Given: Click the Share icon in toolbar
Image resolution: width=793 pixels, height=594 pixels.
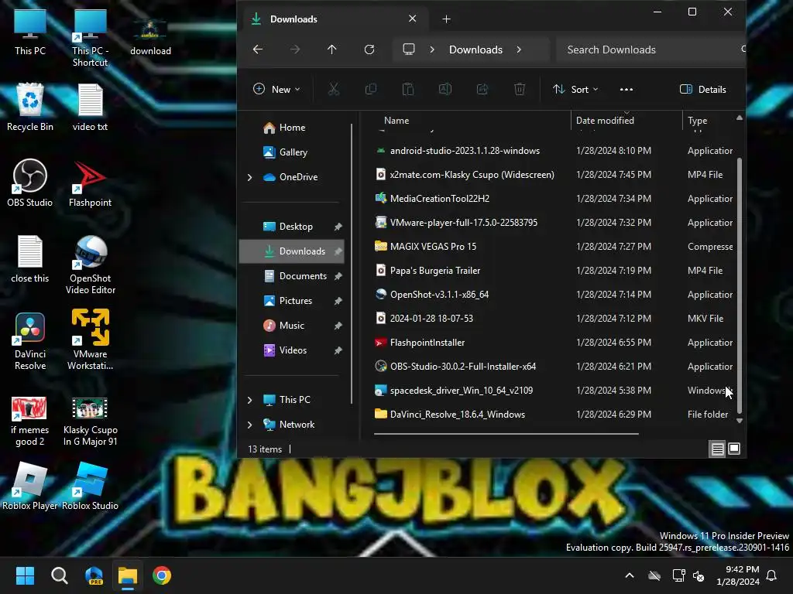Looking at the screenshot, I should [x=482, y=90].
